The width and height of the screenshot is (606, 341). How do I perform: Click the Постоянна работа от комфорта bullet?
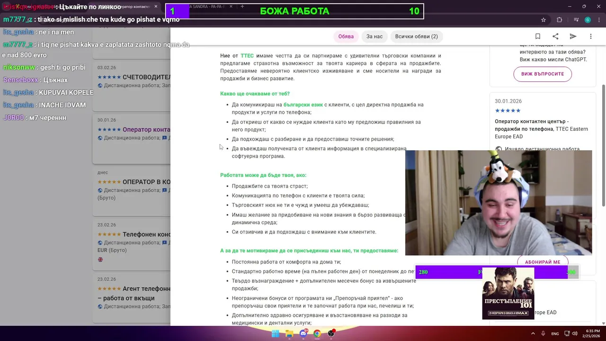tap(286, 262)
